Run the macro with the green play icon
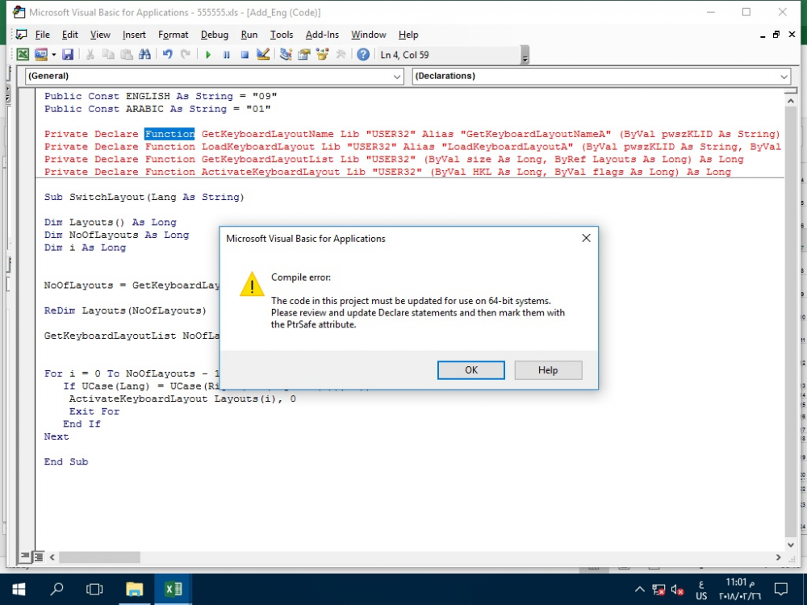Screen dimensions: 807x605 (208, 55)
